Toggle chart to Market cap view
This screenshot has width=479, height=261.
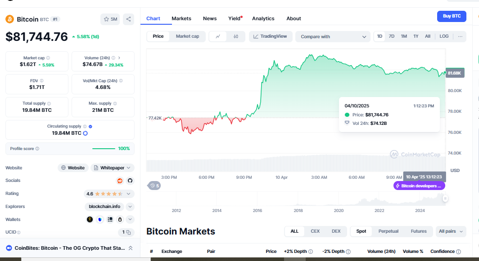[x=188, y=36]
